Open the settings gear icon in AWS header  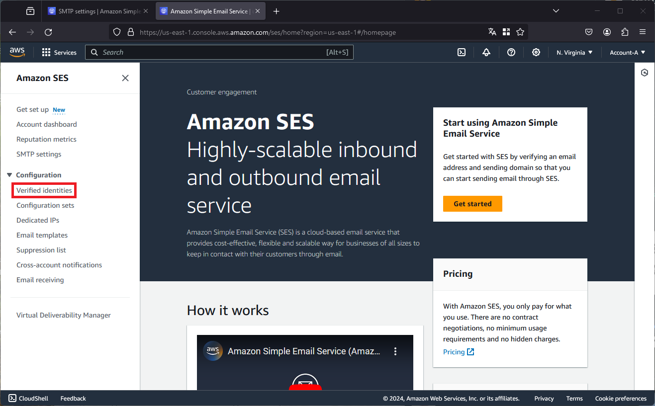(x=536, y=52)
